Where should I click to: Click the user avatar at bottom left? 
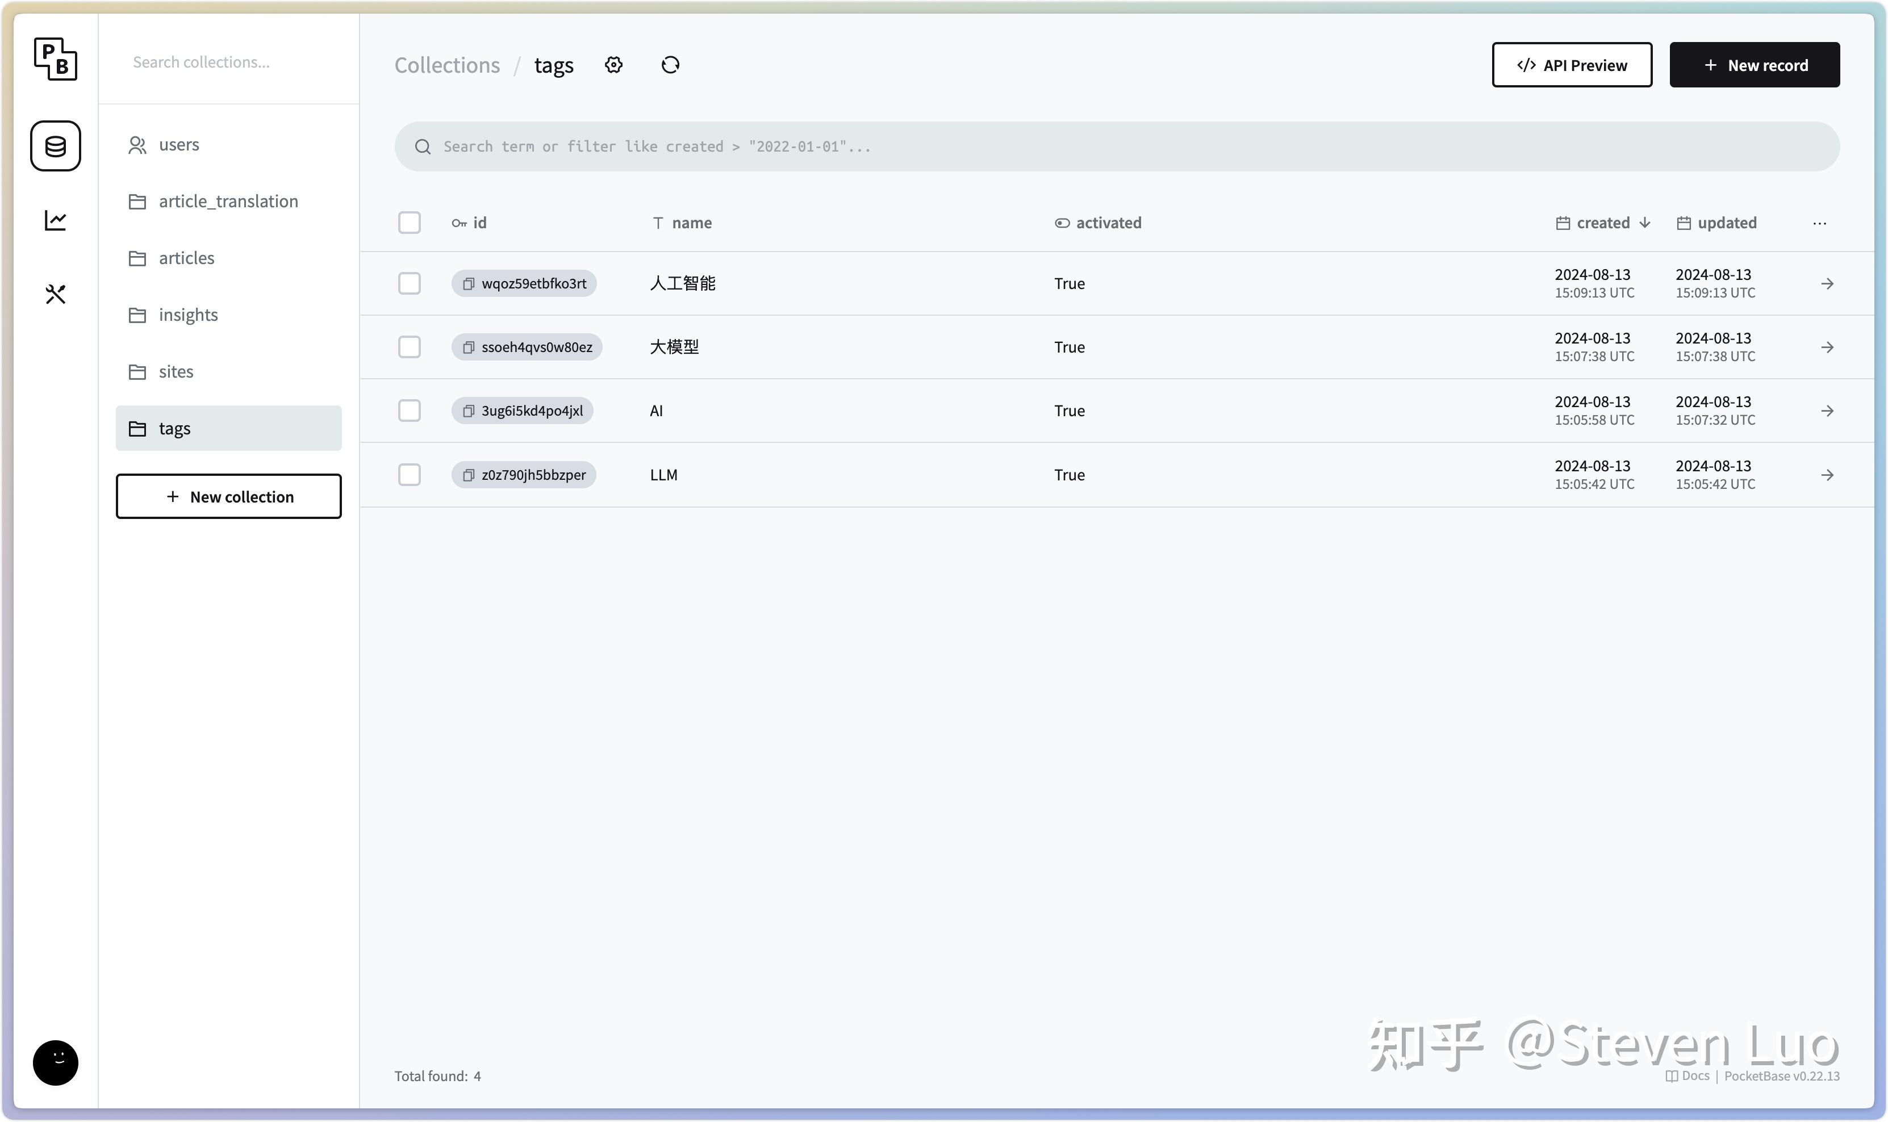[55, 1061]
